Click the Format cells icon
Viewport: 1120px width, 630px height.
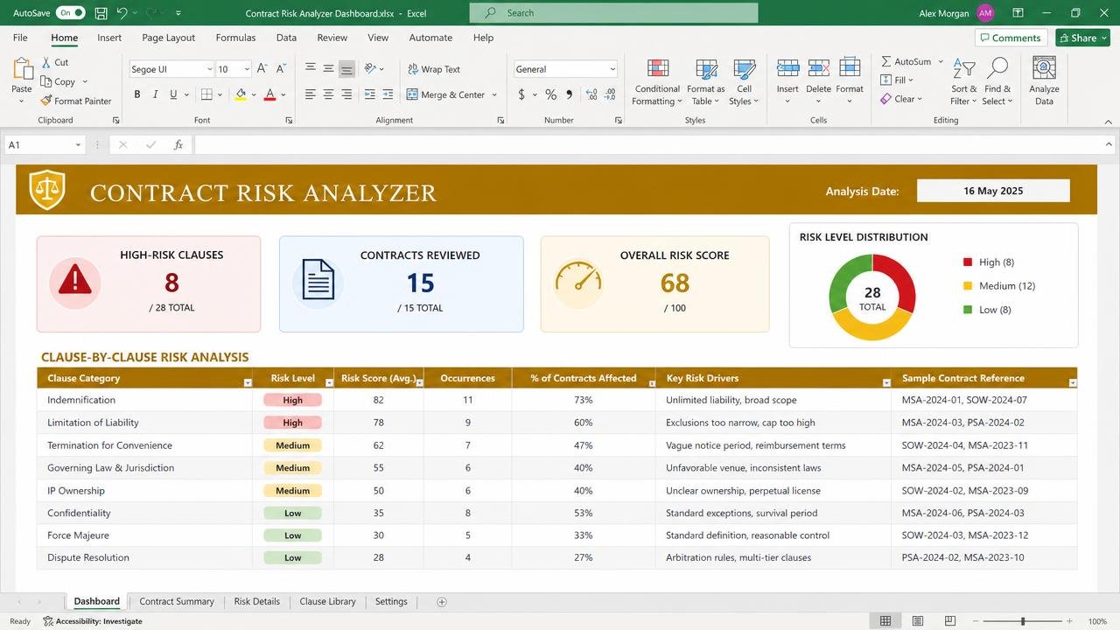(x=850, y=68)
